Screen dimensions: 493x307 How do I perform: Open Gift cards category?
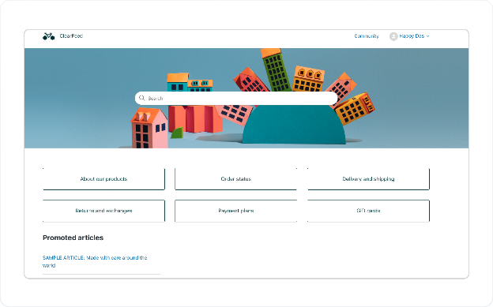pyautogui.click(x=368, y=211)
